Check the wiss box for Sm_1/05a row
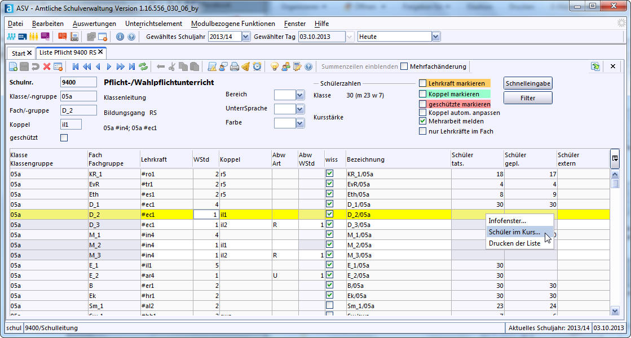The width and height of the screenshot is (631, 338). pos(329,305)
